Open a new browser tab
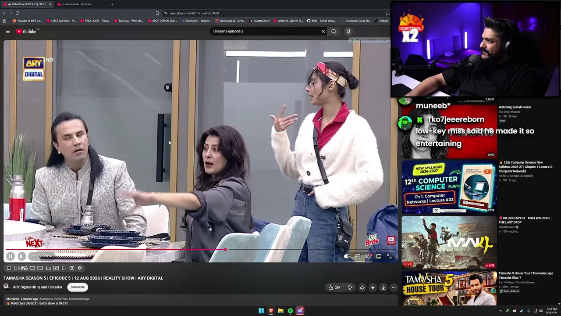The image size is (561, 316). click(x=112, y=4)
